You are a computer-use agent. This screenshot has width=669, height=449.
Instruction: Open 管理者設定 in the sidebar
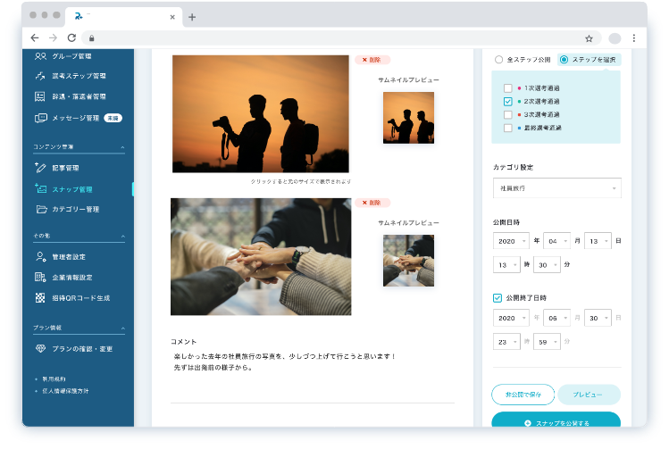coord(69,257)
